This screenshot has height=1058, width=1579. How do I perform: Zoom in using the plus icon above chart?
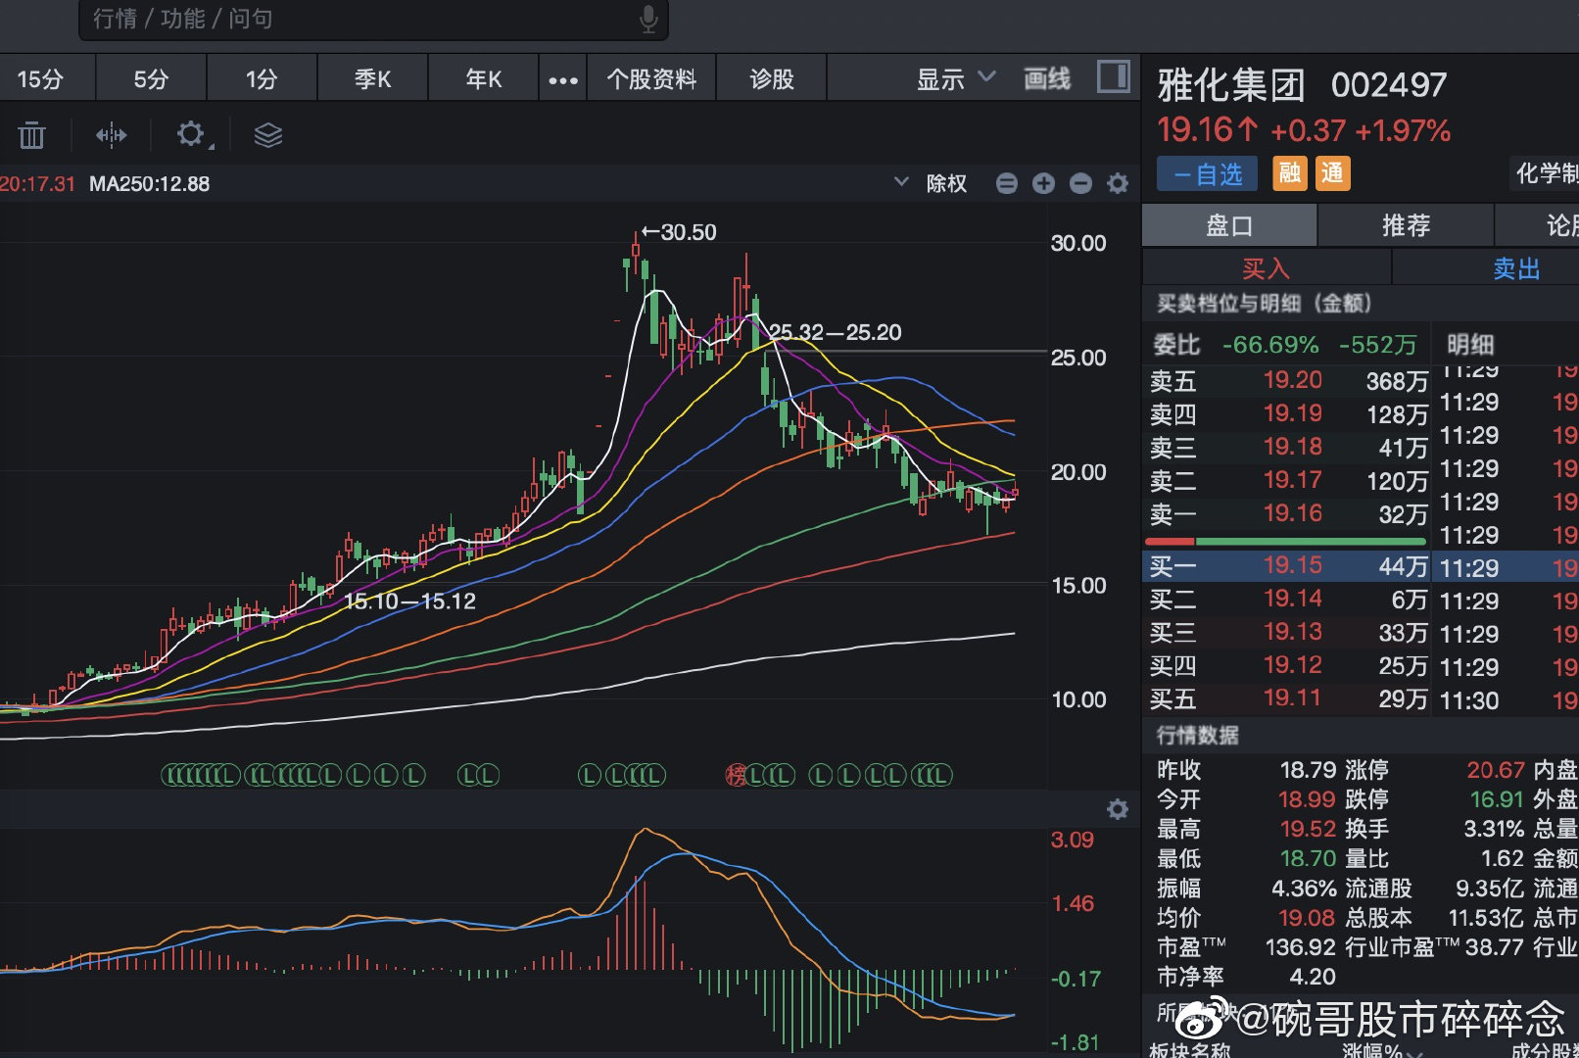pyautogui.click(x=1043, y=183)
